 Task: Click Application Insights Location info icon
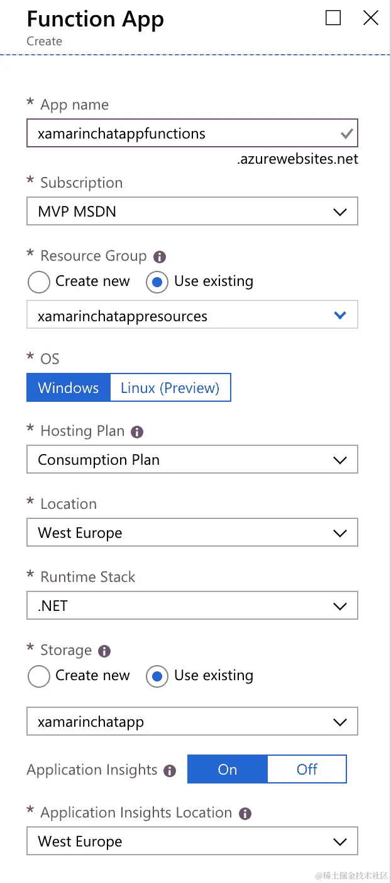click(245, 814)
